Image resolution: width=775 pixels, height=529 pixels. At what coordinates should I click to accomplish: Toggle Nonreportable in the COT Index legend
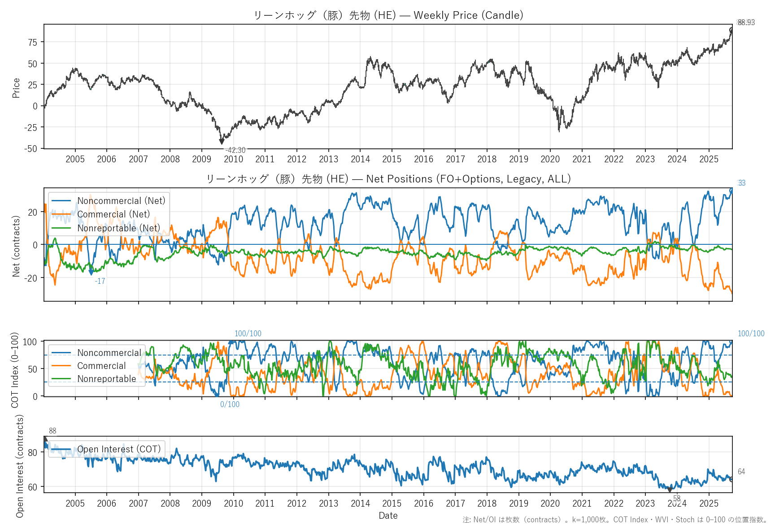point(106,379)
